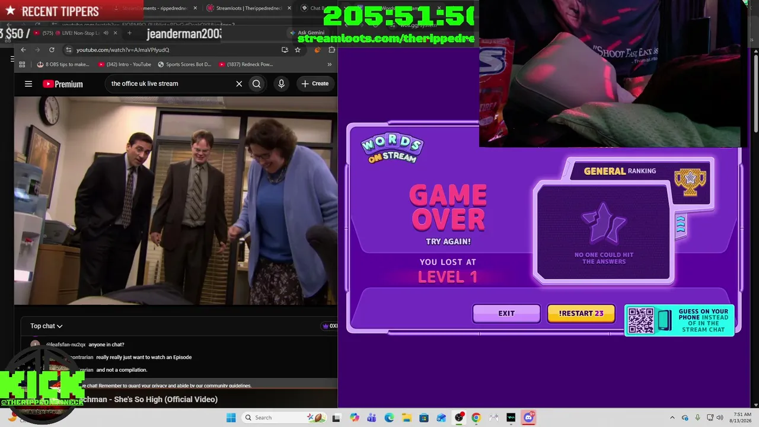Open the '8 OBS tips to make...' bookmark
Image resolution: width=759 pixels, height=427 pixels.
pos(63,64)
